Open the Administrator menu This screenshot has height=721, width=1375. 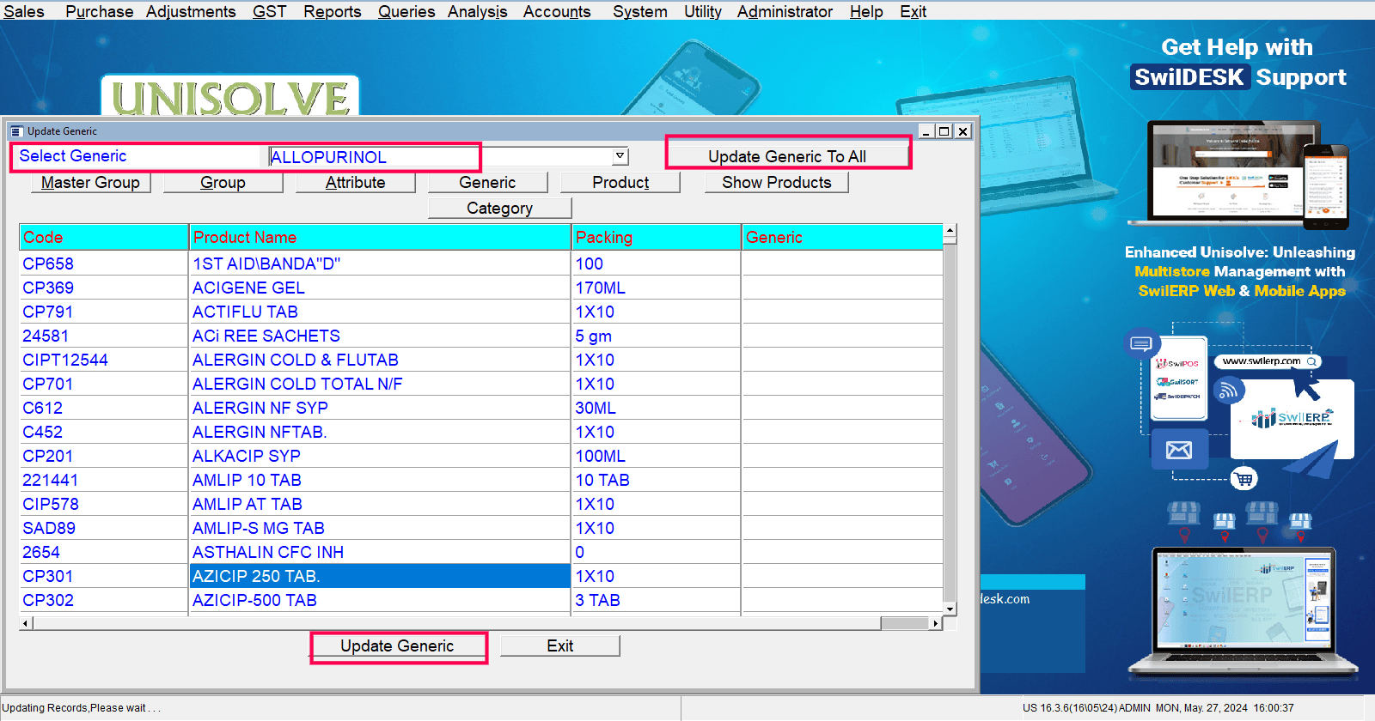click(x=785, y=11)
